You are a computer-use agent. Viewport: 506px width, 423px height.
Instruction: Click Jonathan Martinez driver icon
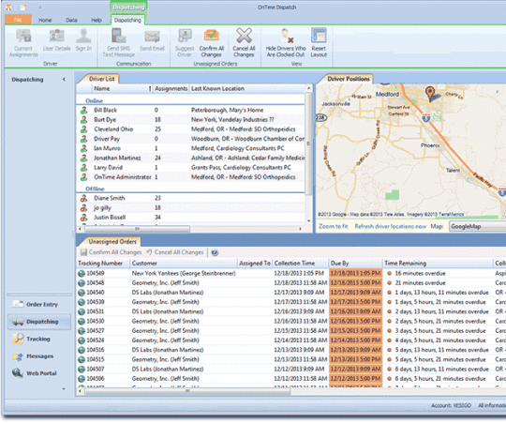[x=84, y=158]
